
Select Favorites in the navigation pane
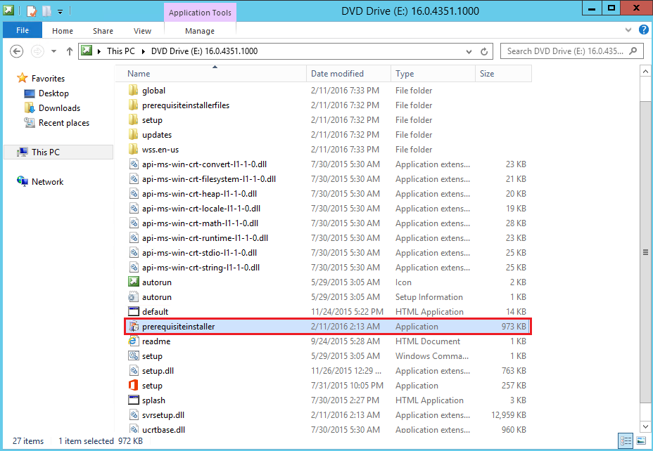click(48, 78)
